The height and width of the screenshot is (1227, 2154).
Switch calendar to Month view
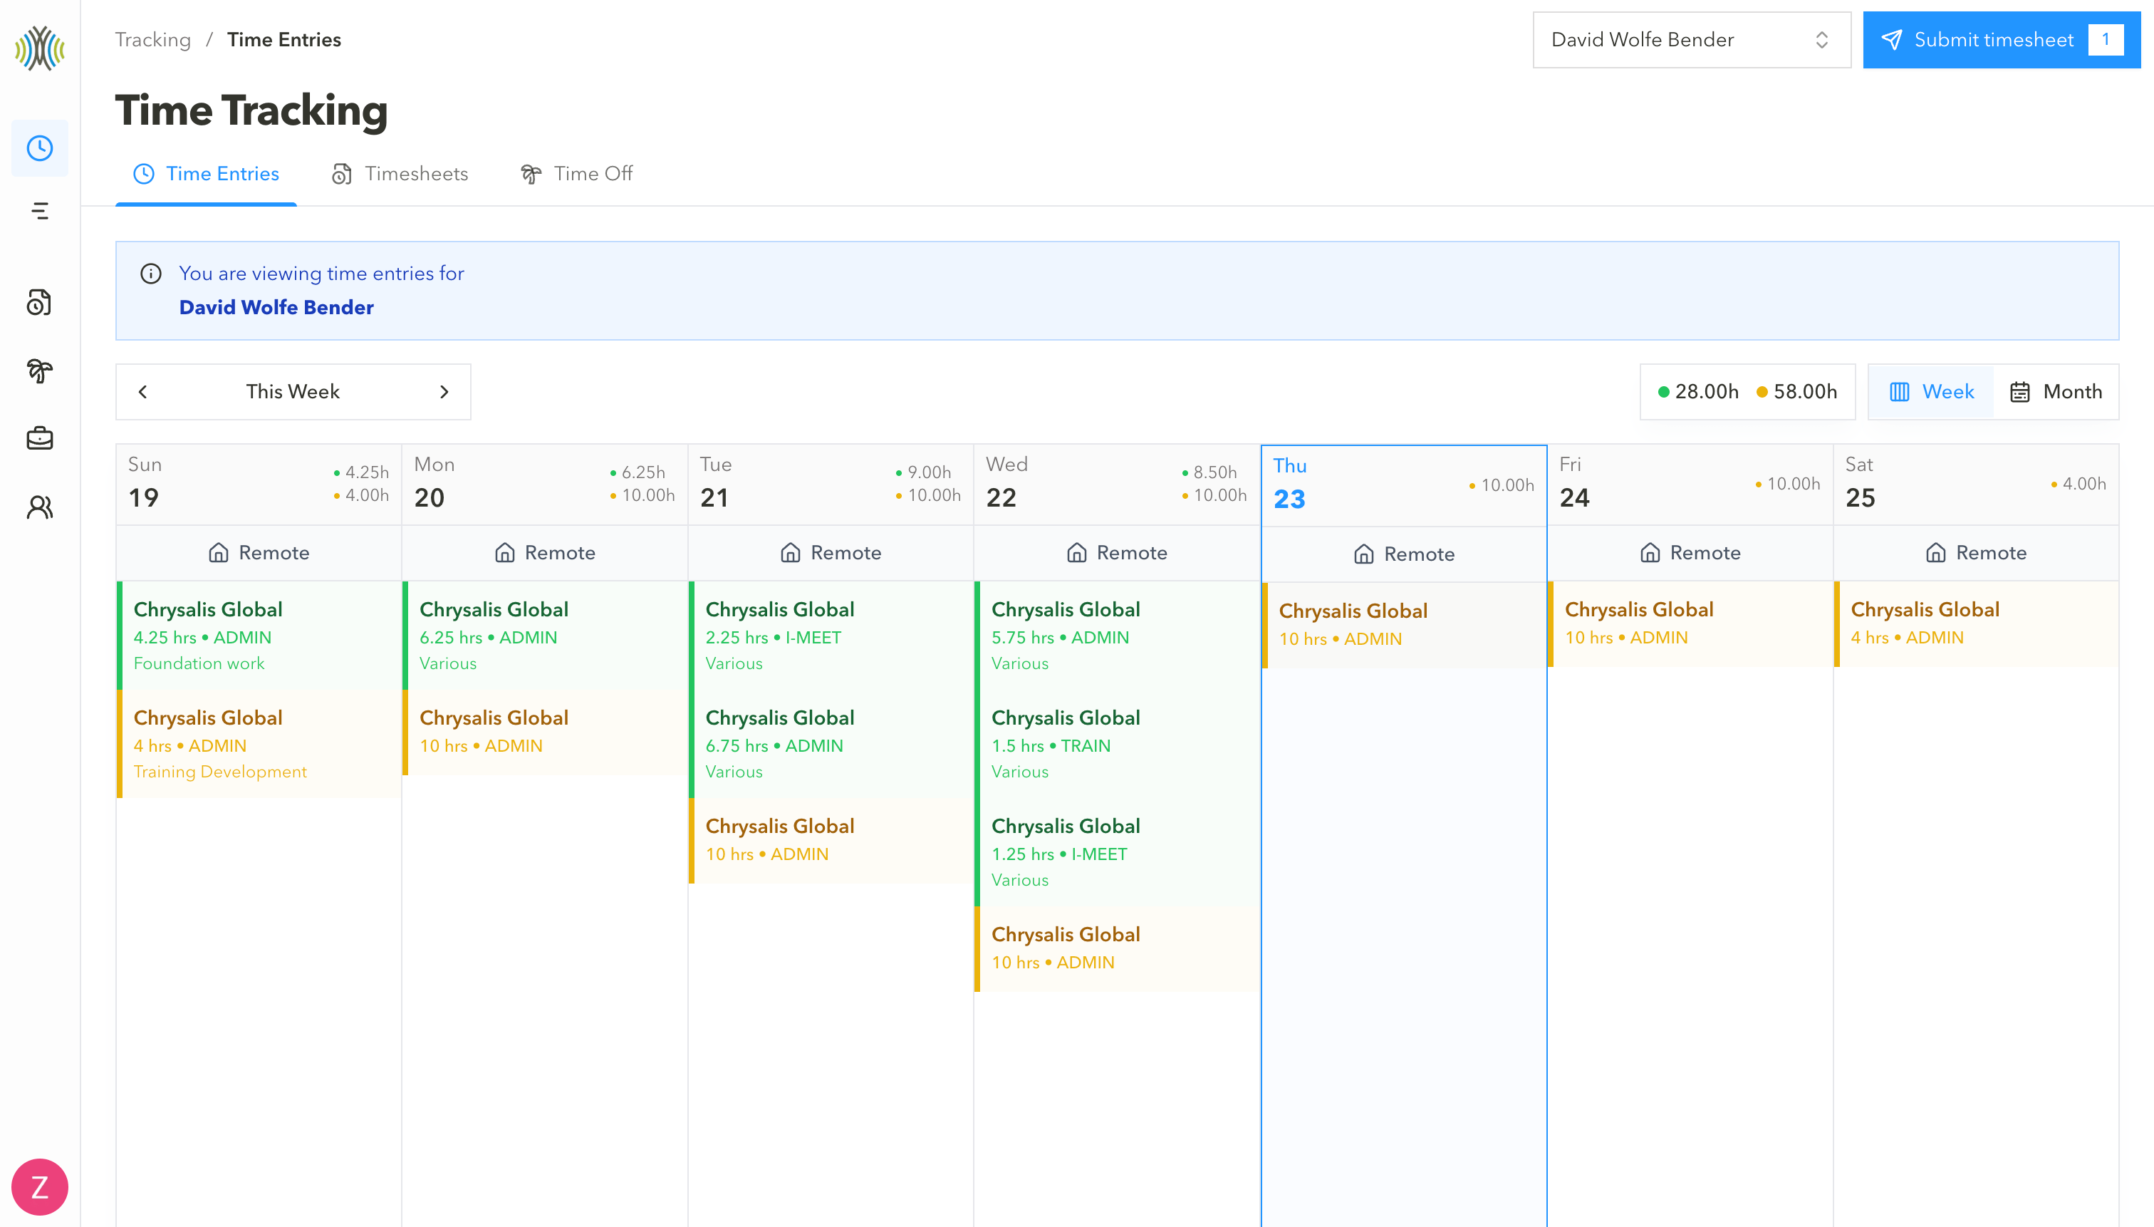[x=2056, y=392]
